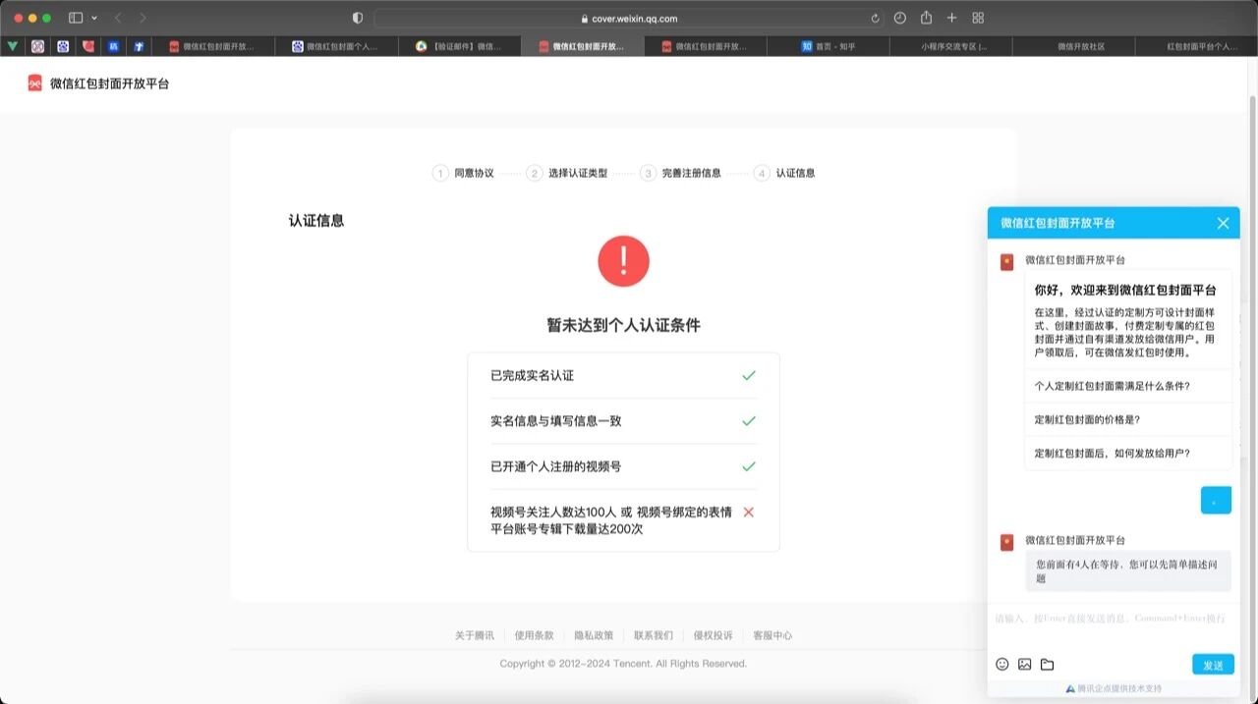Click the check mark beside 已开通个人注册的视频号
The image size is (1258, 704).
tap(749, 466)
